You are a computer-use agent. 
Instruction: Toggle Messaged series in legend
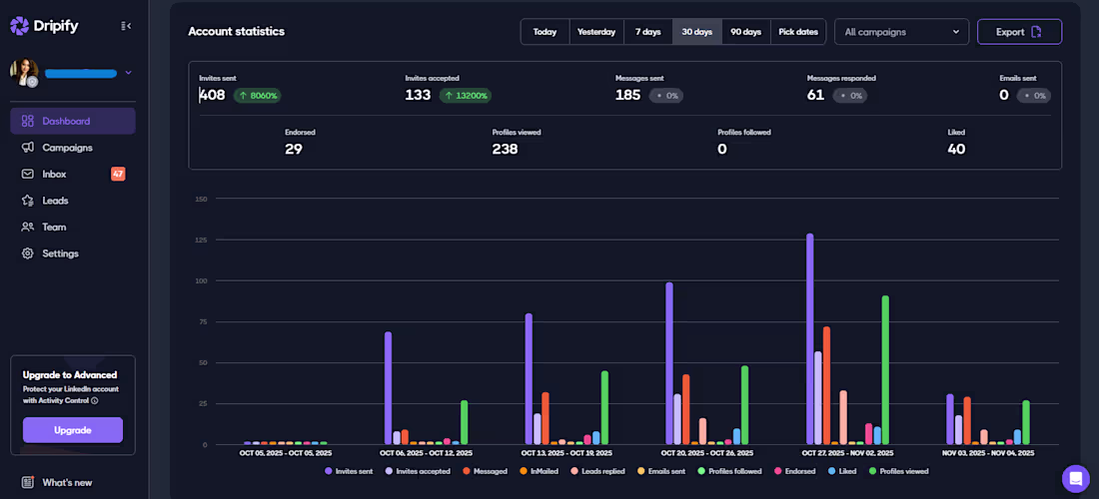[x=485, y=472]
